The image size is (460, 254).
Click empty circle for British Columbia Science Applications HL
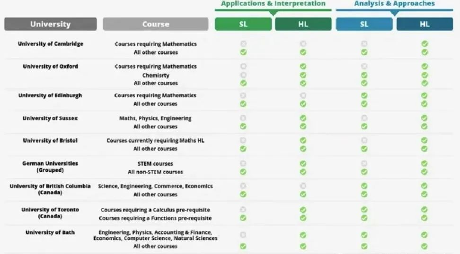(303, 186)
